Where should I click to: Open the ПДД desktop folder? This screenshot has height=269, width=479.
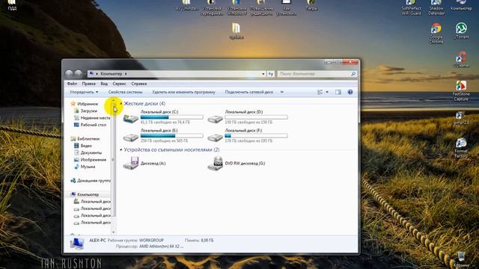[x=12, y=5]
